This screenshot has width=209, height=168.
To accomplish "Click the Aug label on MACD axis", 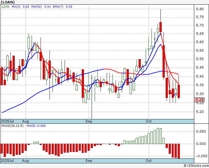I will (26, 161).
